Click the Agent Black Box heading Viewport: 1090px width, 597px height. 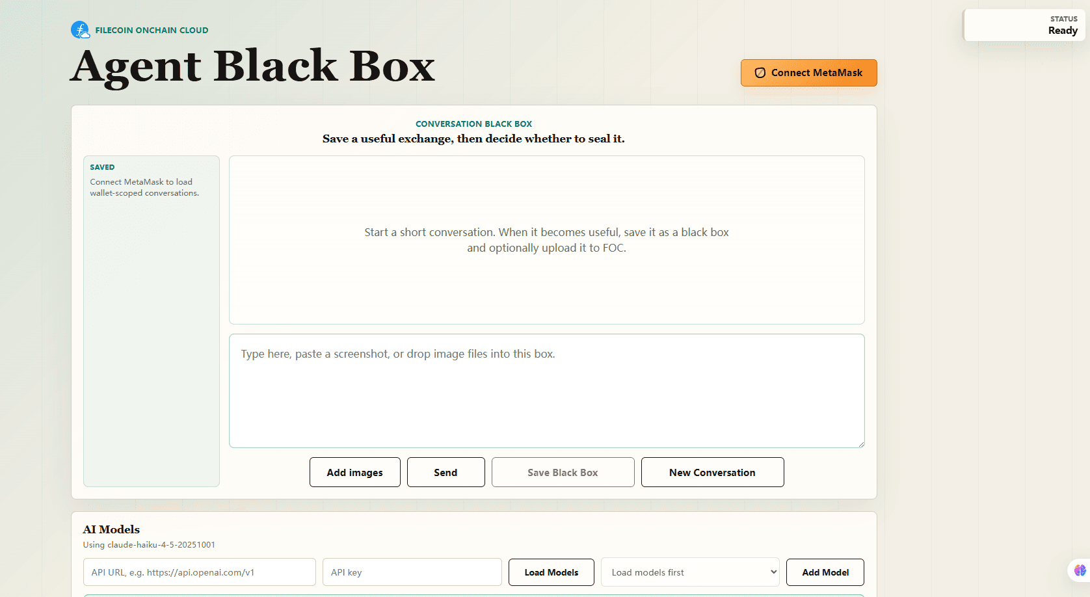[252, 66]
